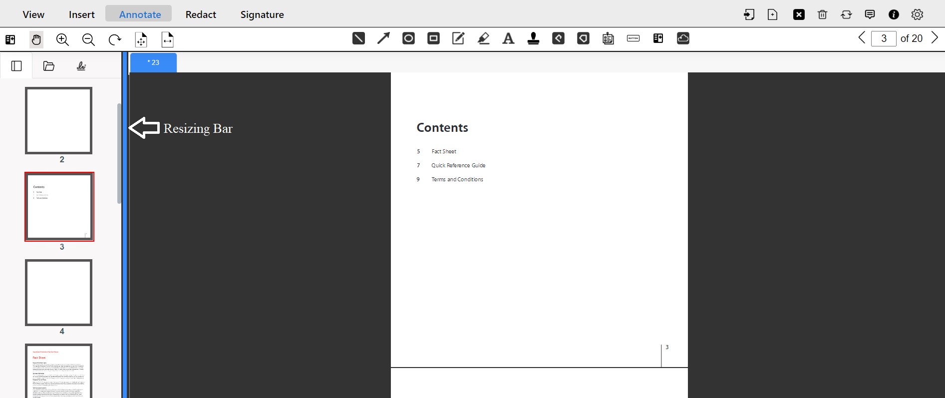
Task: Click the cloud annotation tool
Action: [683, 38]
